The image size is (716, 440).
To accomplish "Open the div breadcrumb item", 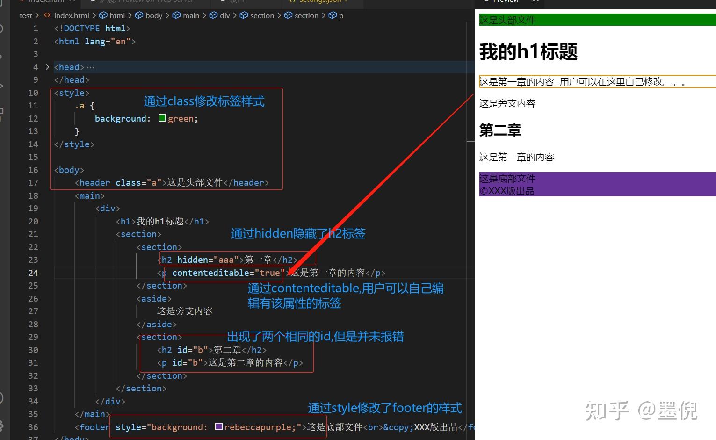I will [220, 15].
